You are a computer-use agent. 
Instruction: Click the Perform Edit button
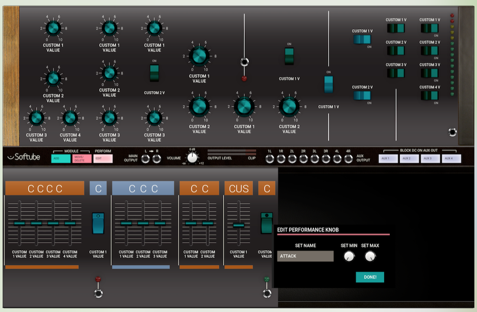click(x=103, y=159)
